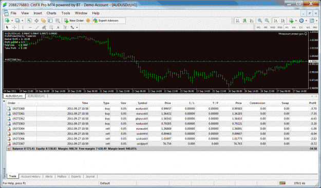Select the D1 timeframe
Viewport: 321px width, 188px height.
click(301, 27)
